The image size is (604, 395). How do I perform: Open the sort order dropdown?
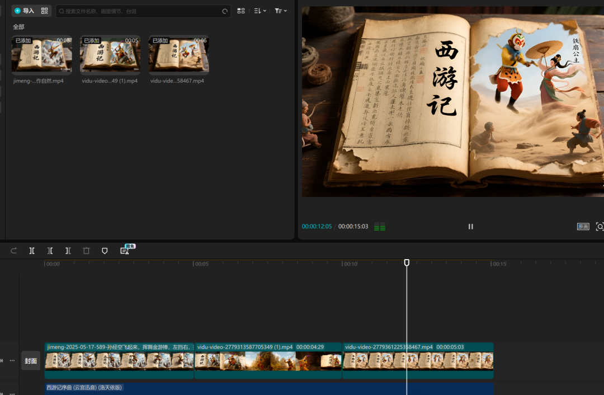[260, 11]
